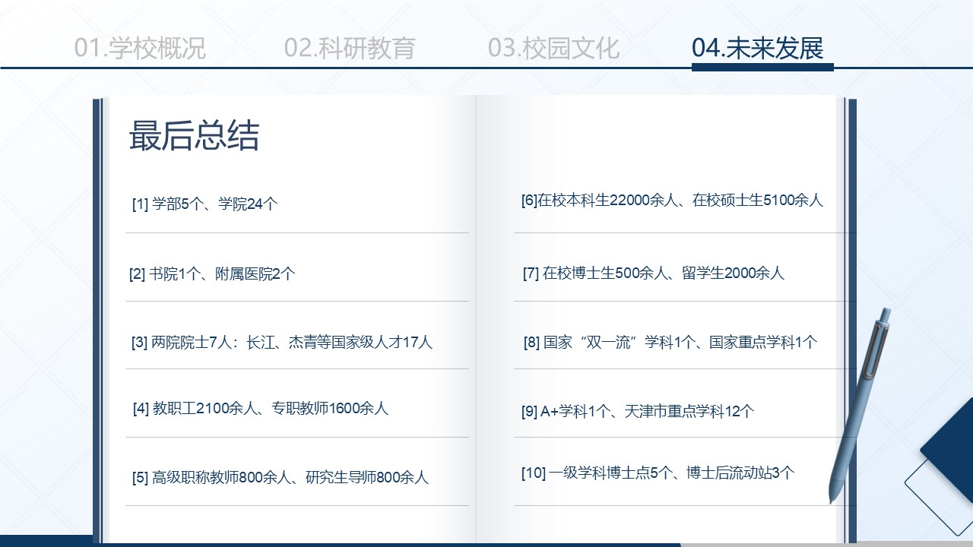Go to the 03.校园文化 tab
973x547 pixels.
[554, 48]
